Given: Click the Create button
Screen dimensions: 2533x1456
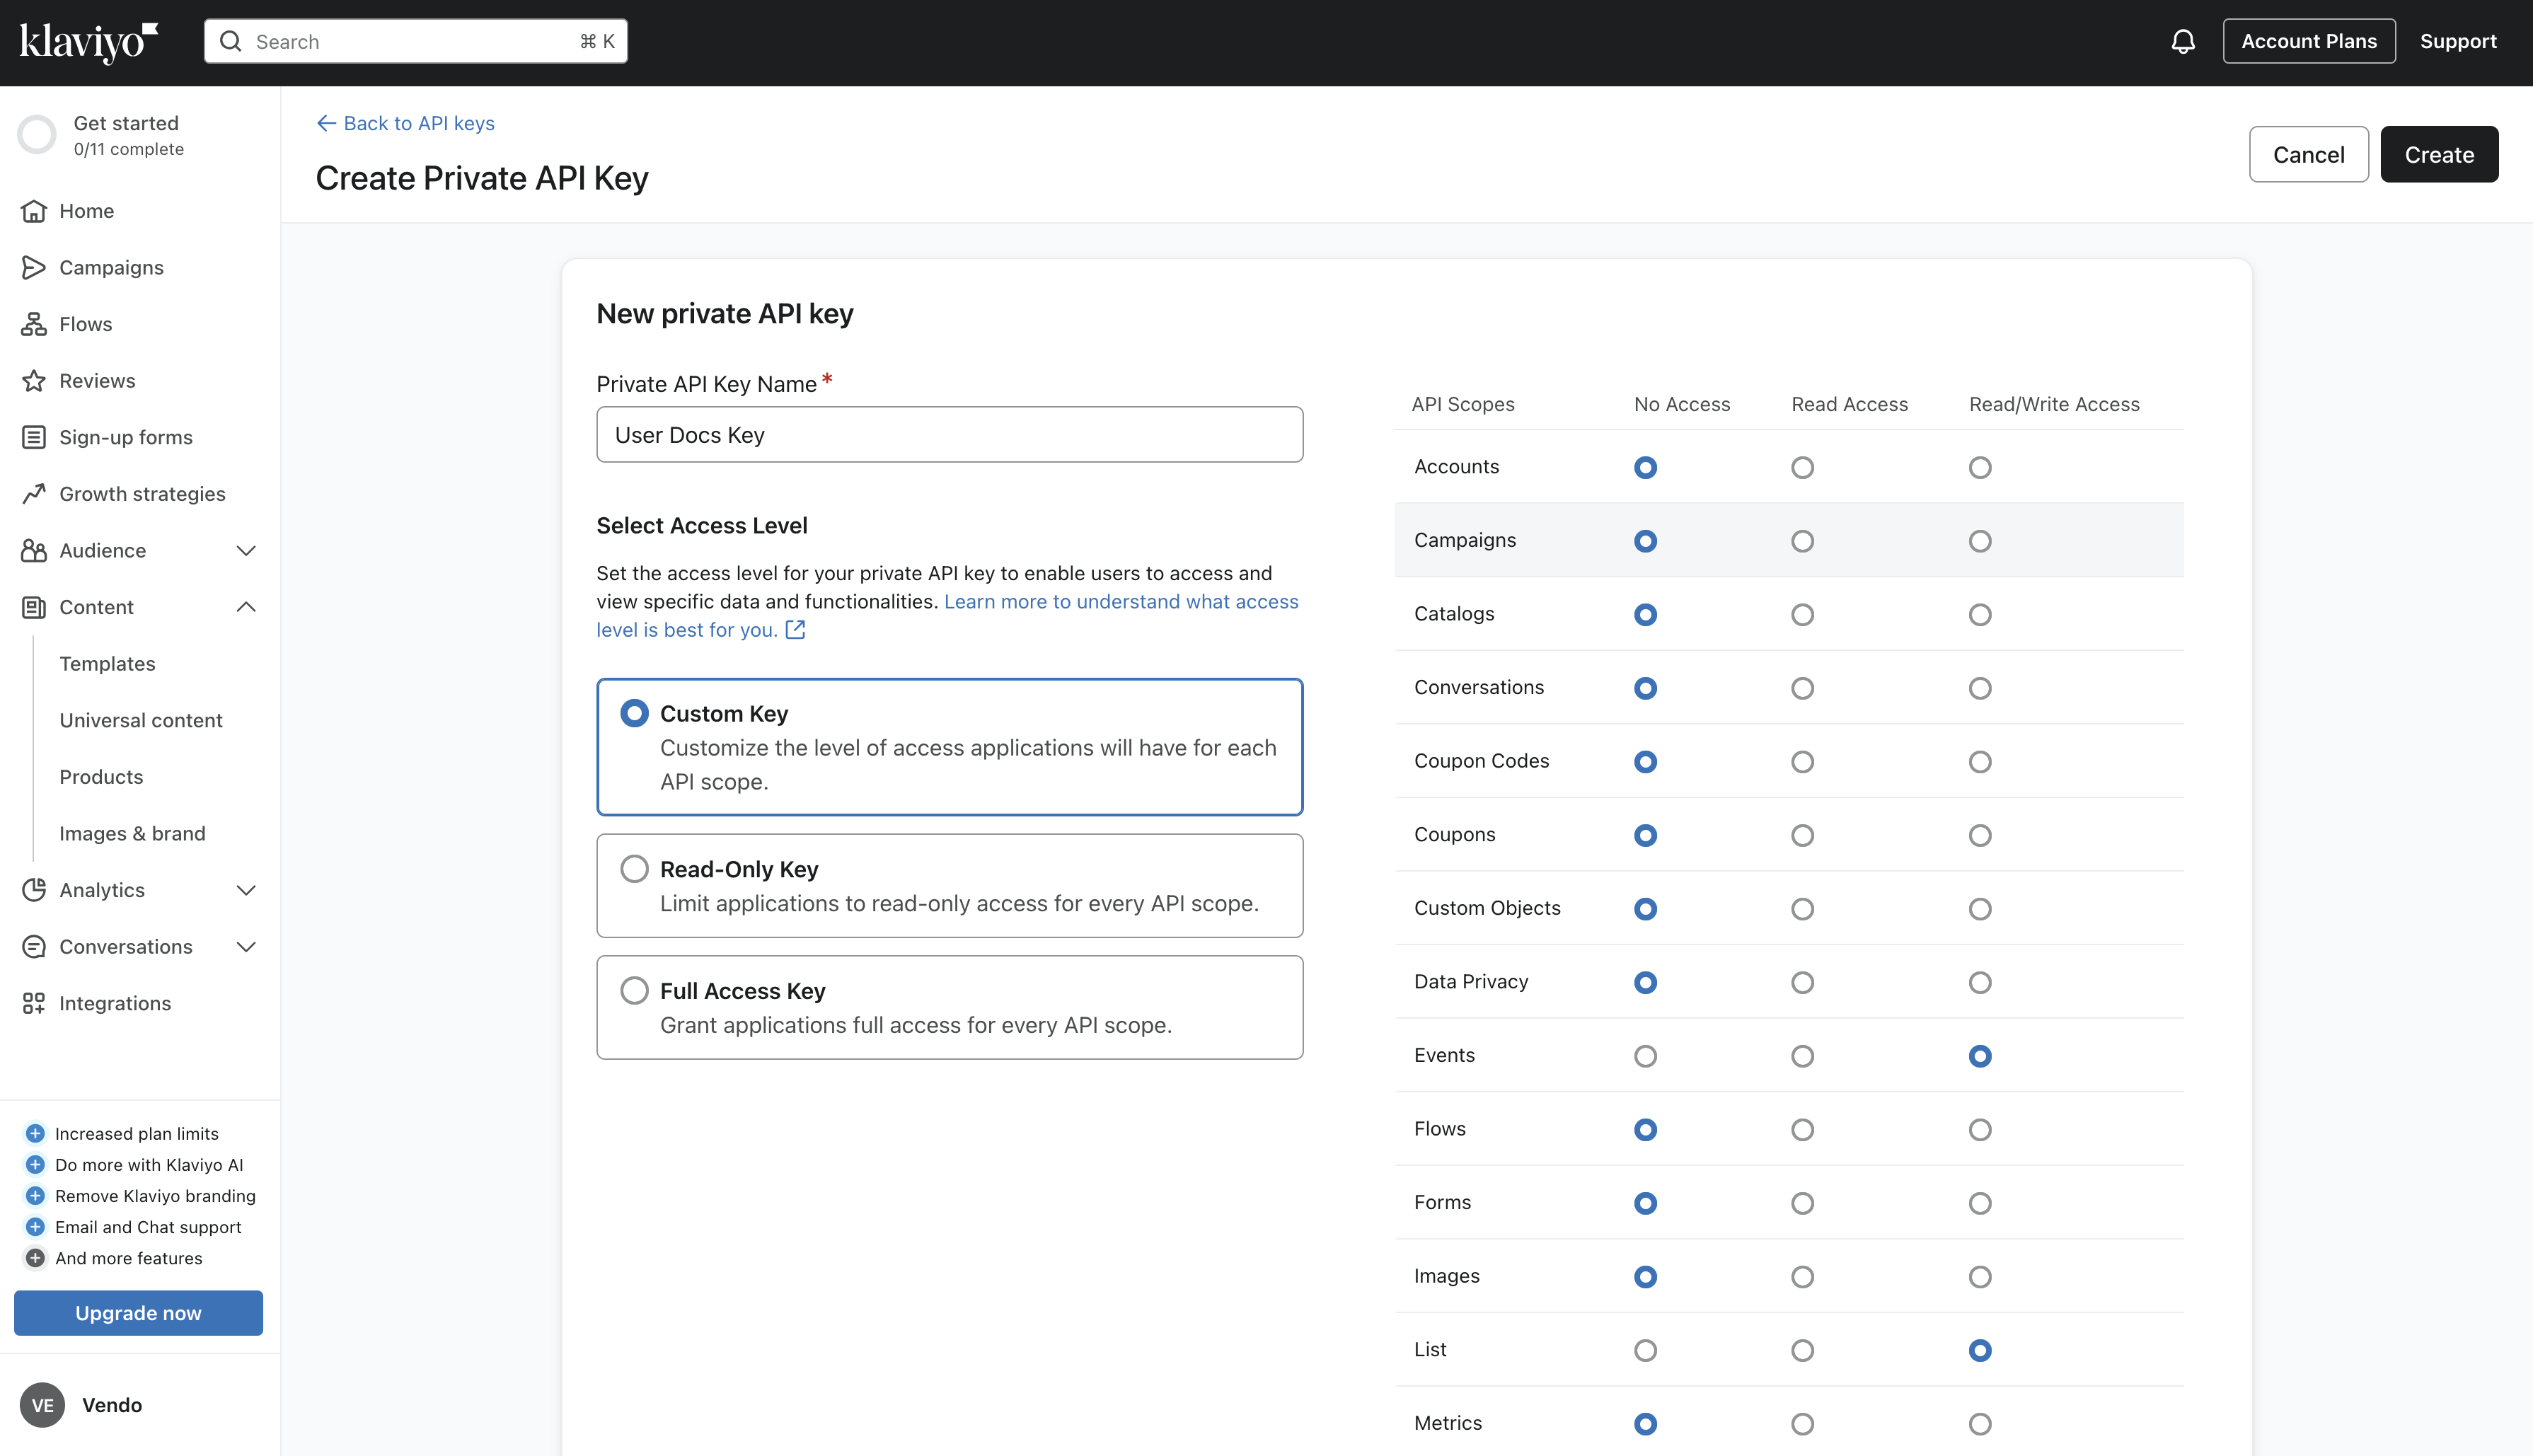Looking at the screenshot, I should click(2439, 154).
